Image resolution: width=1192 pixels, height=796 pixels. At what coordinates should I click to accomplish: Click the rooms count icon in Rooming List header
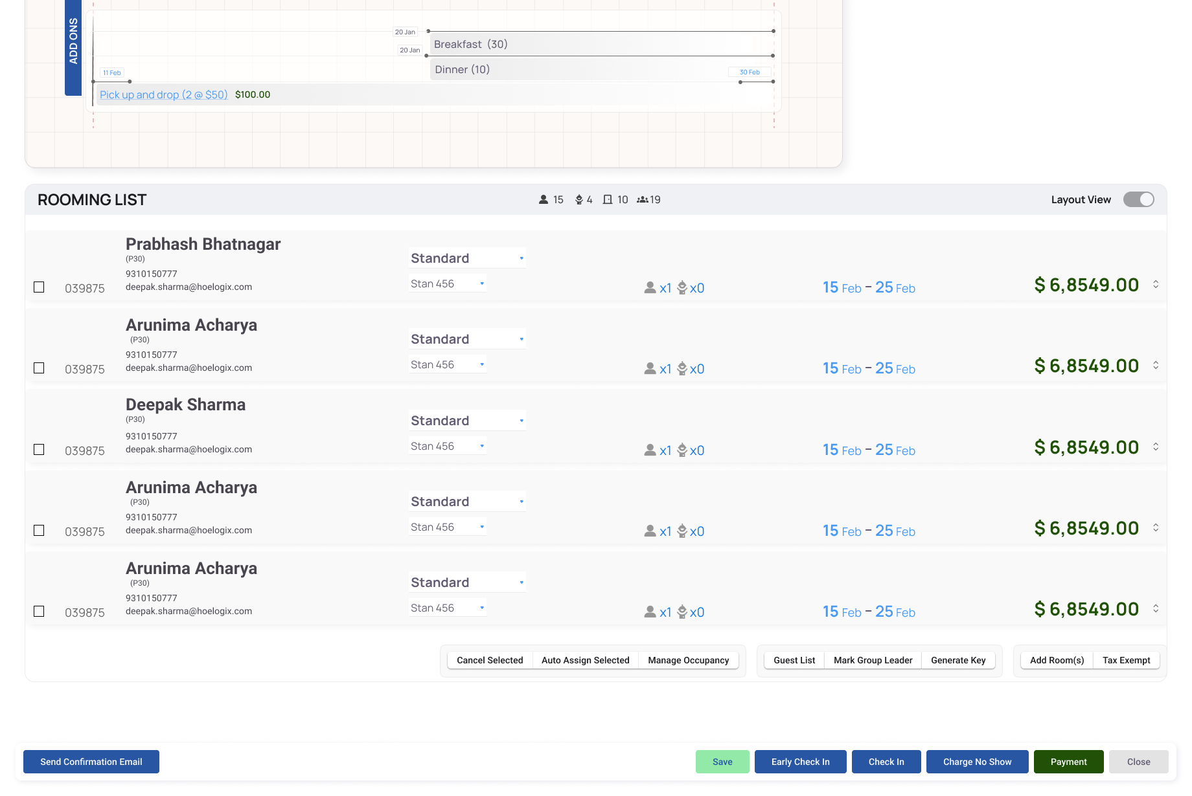click(608, 200)
